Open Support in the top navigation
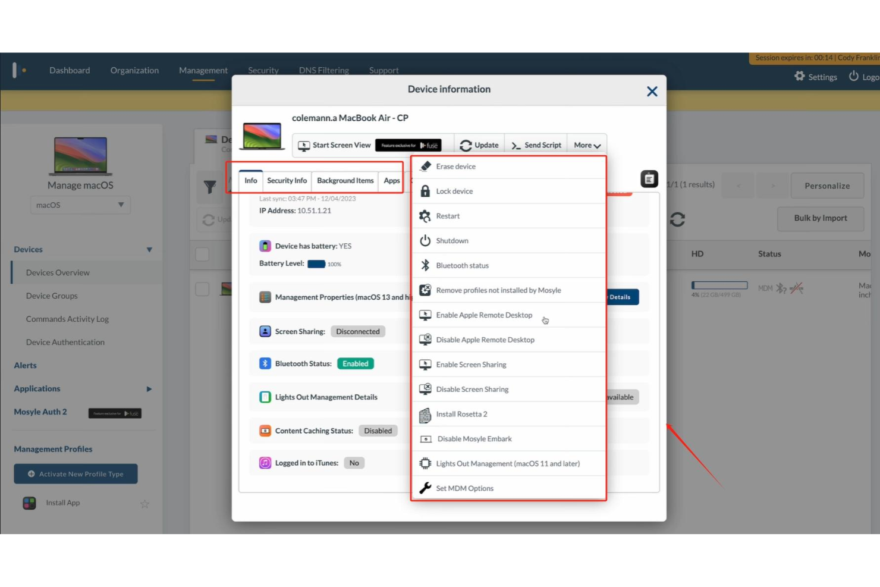This screenshot has height=587, width=880. [384, 70]
